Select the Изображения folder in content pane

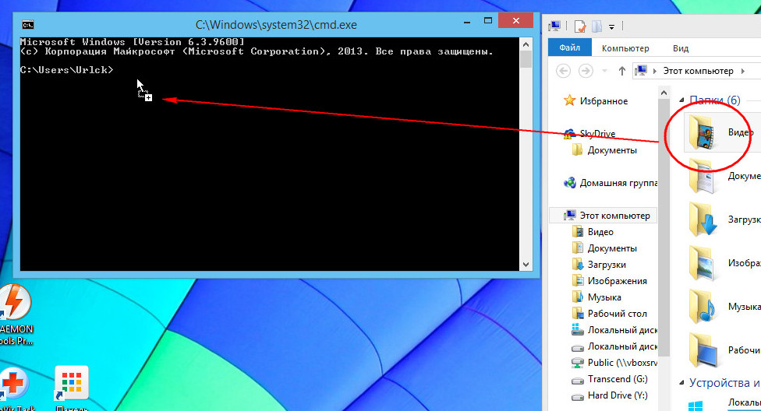pos(702,263)
